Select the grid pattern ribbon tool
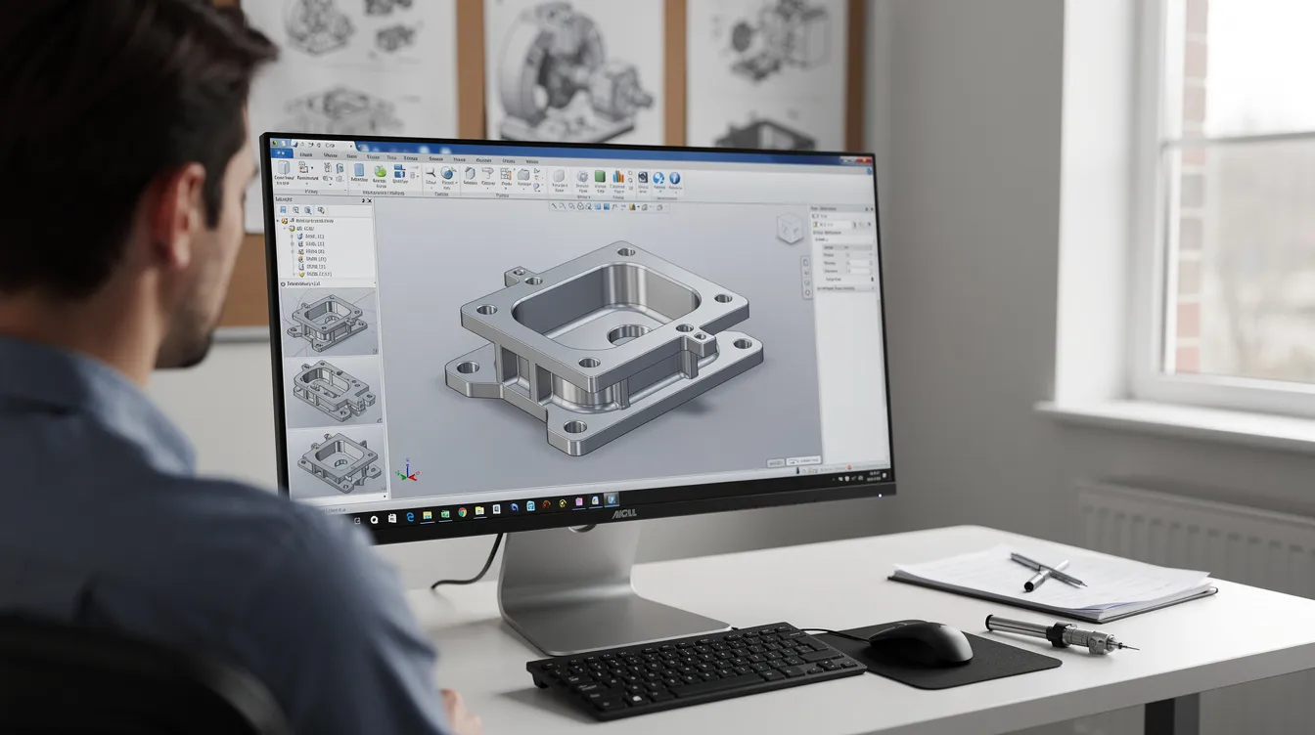Viewport: 1315px width, 735px height. tap(505, 174)
